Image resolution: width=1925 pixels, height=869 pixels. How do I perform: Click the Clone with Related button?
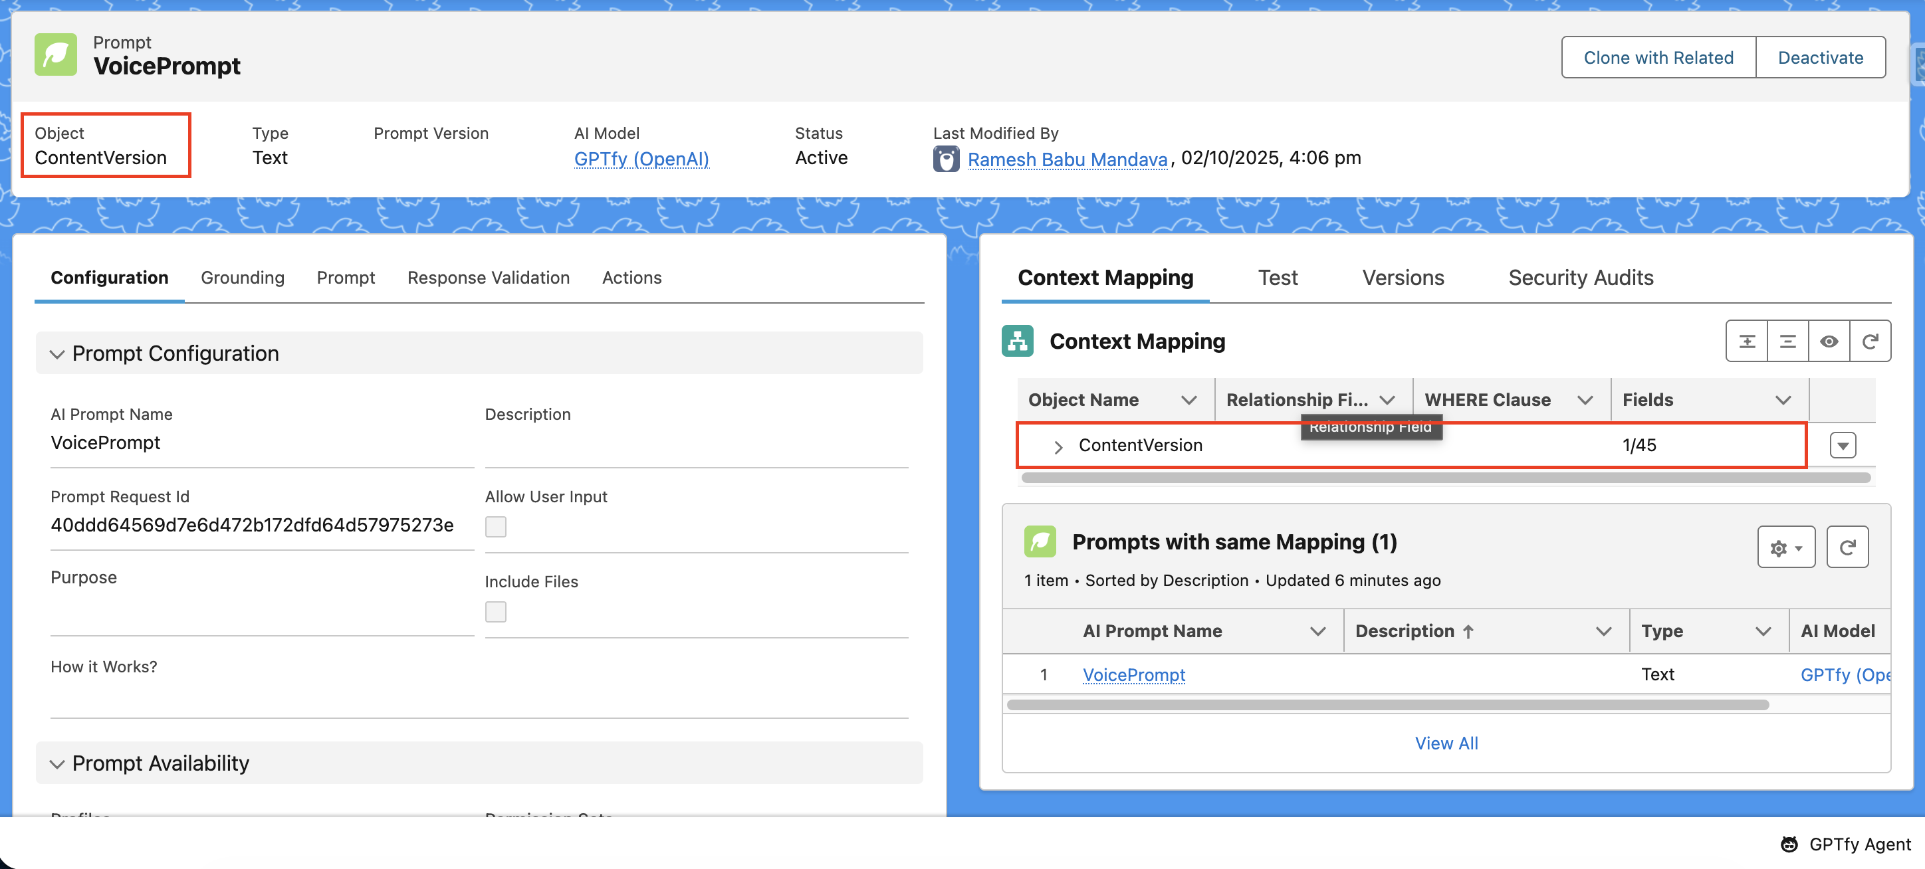(x=1658, y=58)
